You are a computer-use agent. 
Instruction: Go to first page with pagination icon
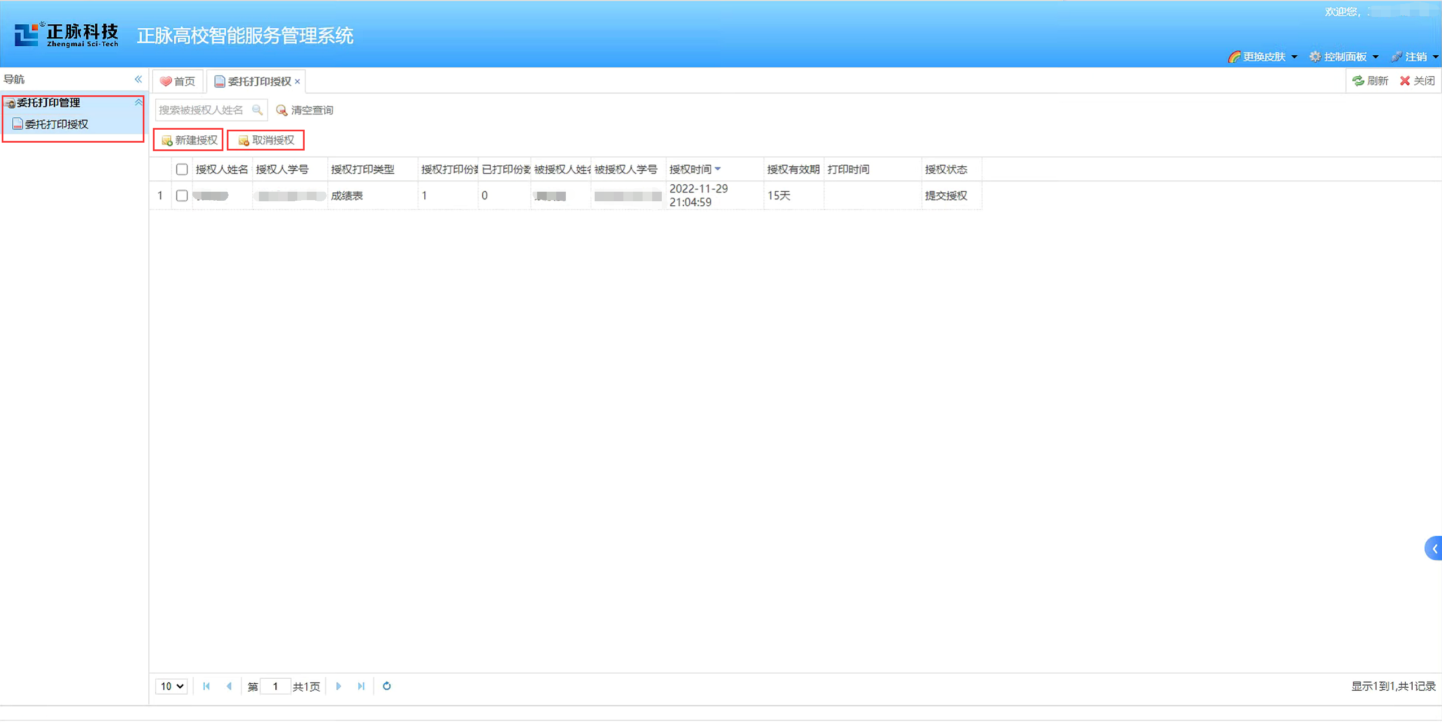pos(206,686)
